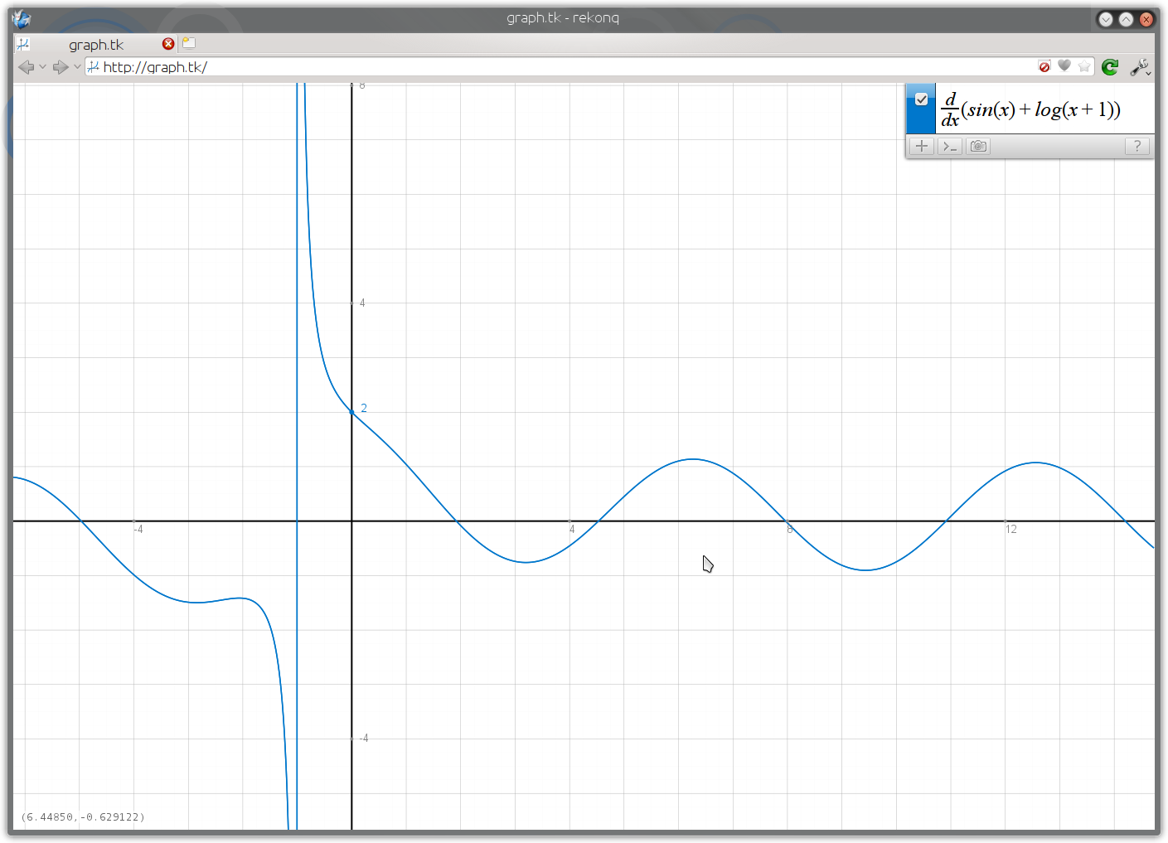Bookmark the page with the star icon
Image resolution: width=1168 pixels, height=843 pixels.
[x=1084, y=66]
